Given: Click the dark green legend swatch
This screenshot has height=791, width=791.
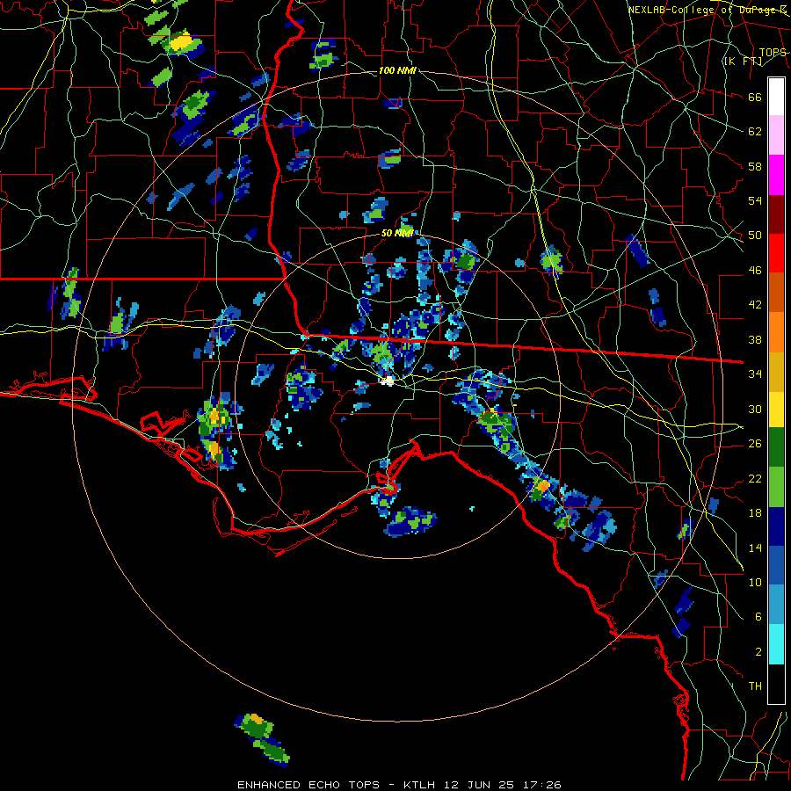Looking at the screenshot, I should point(776,447).
